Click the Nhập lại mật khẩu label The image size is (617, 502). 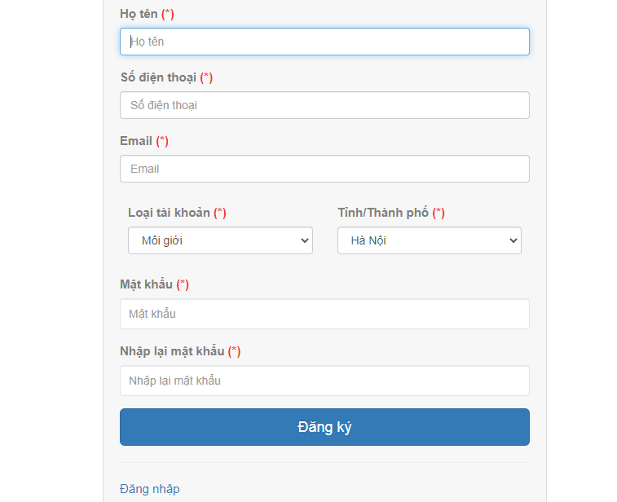[172, 351]
